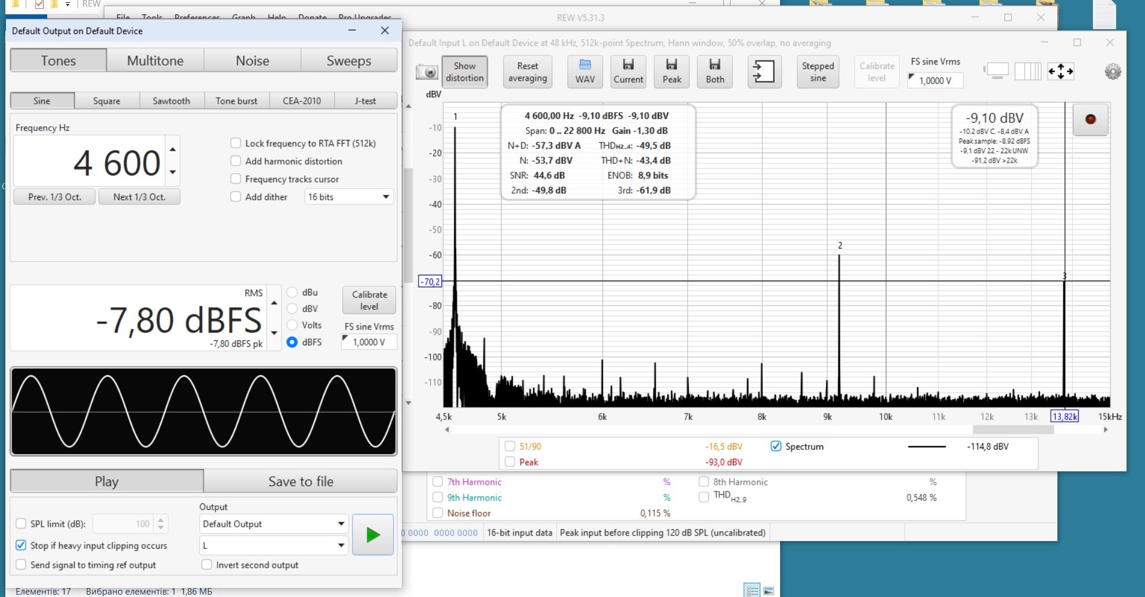This screenshot has height=597, width=1145.
Task: Click the camera capture image icon
Action: (427, 72)
